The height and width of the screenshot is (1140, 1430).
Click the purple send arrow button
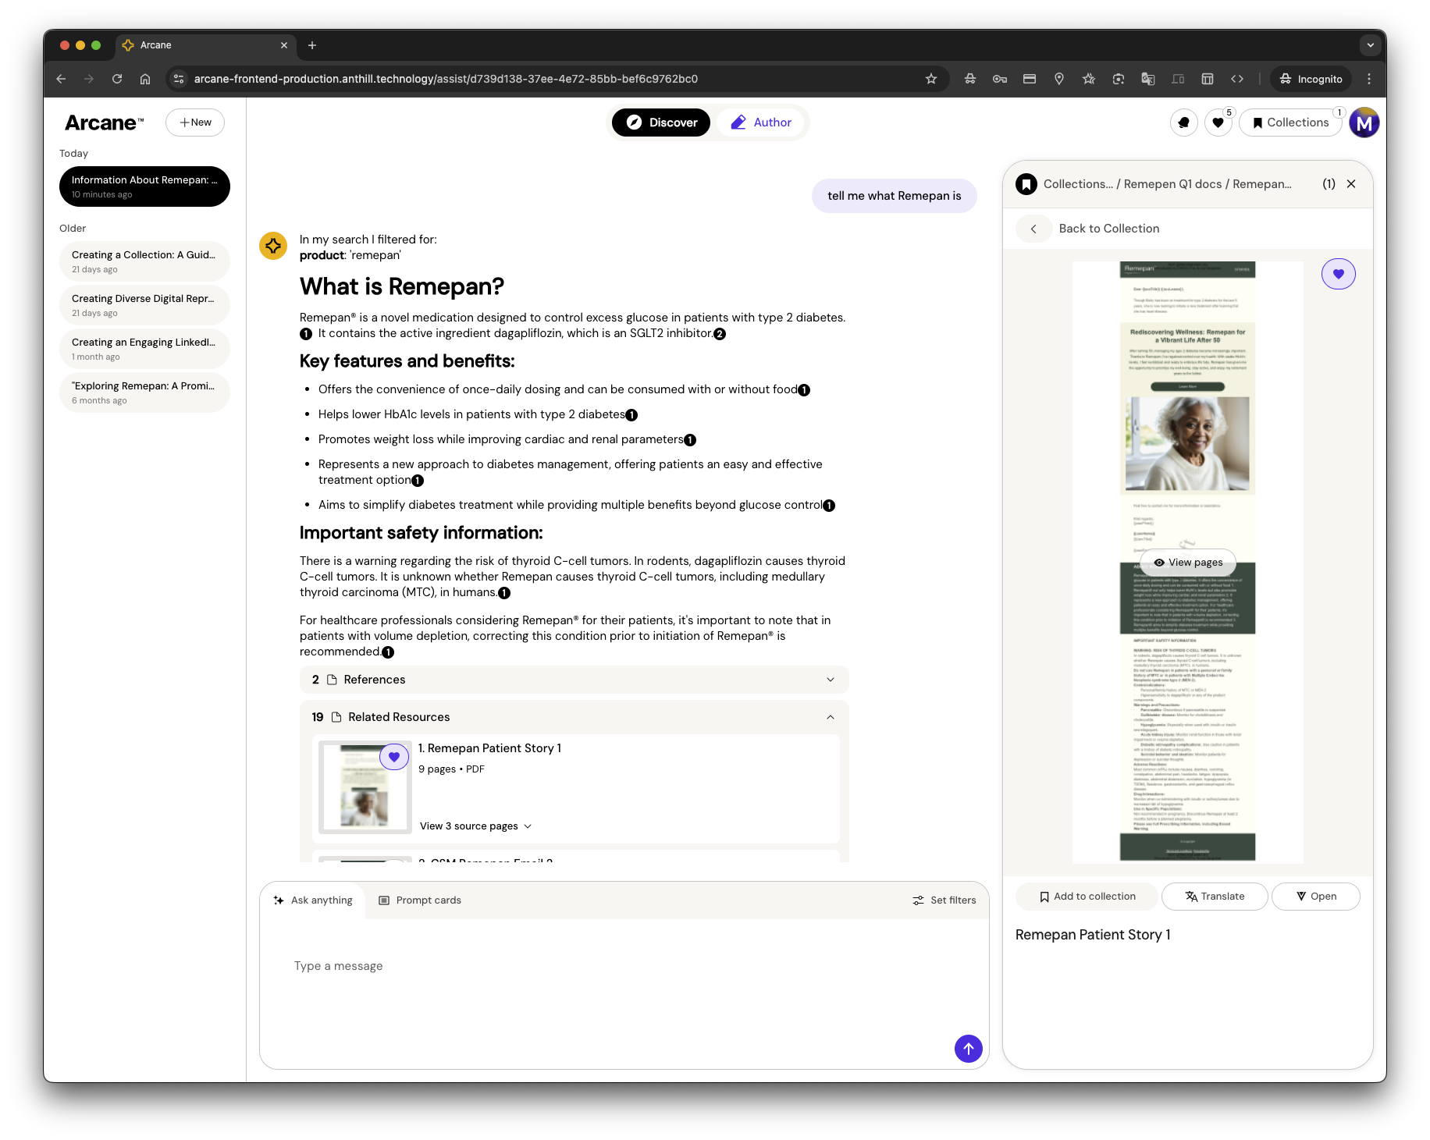tap(968, 1049)
